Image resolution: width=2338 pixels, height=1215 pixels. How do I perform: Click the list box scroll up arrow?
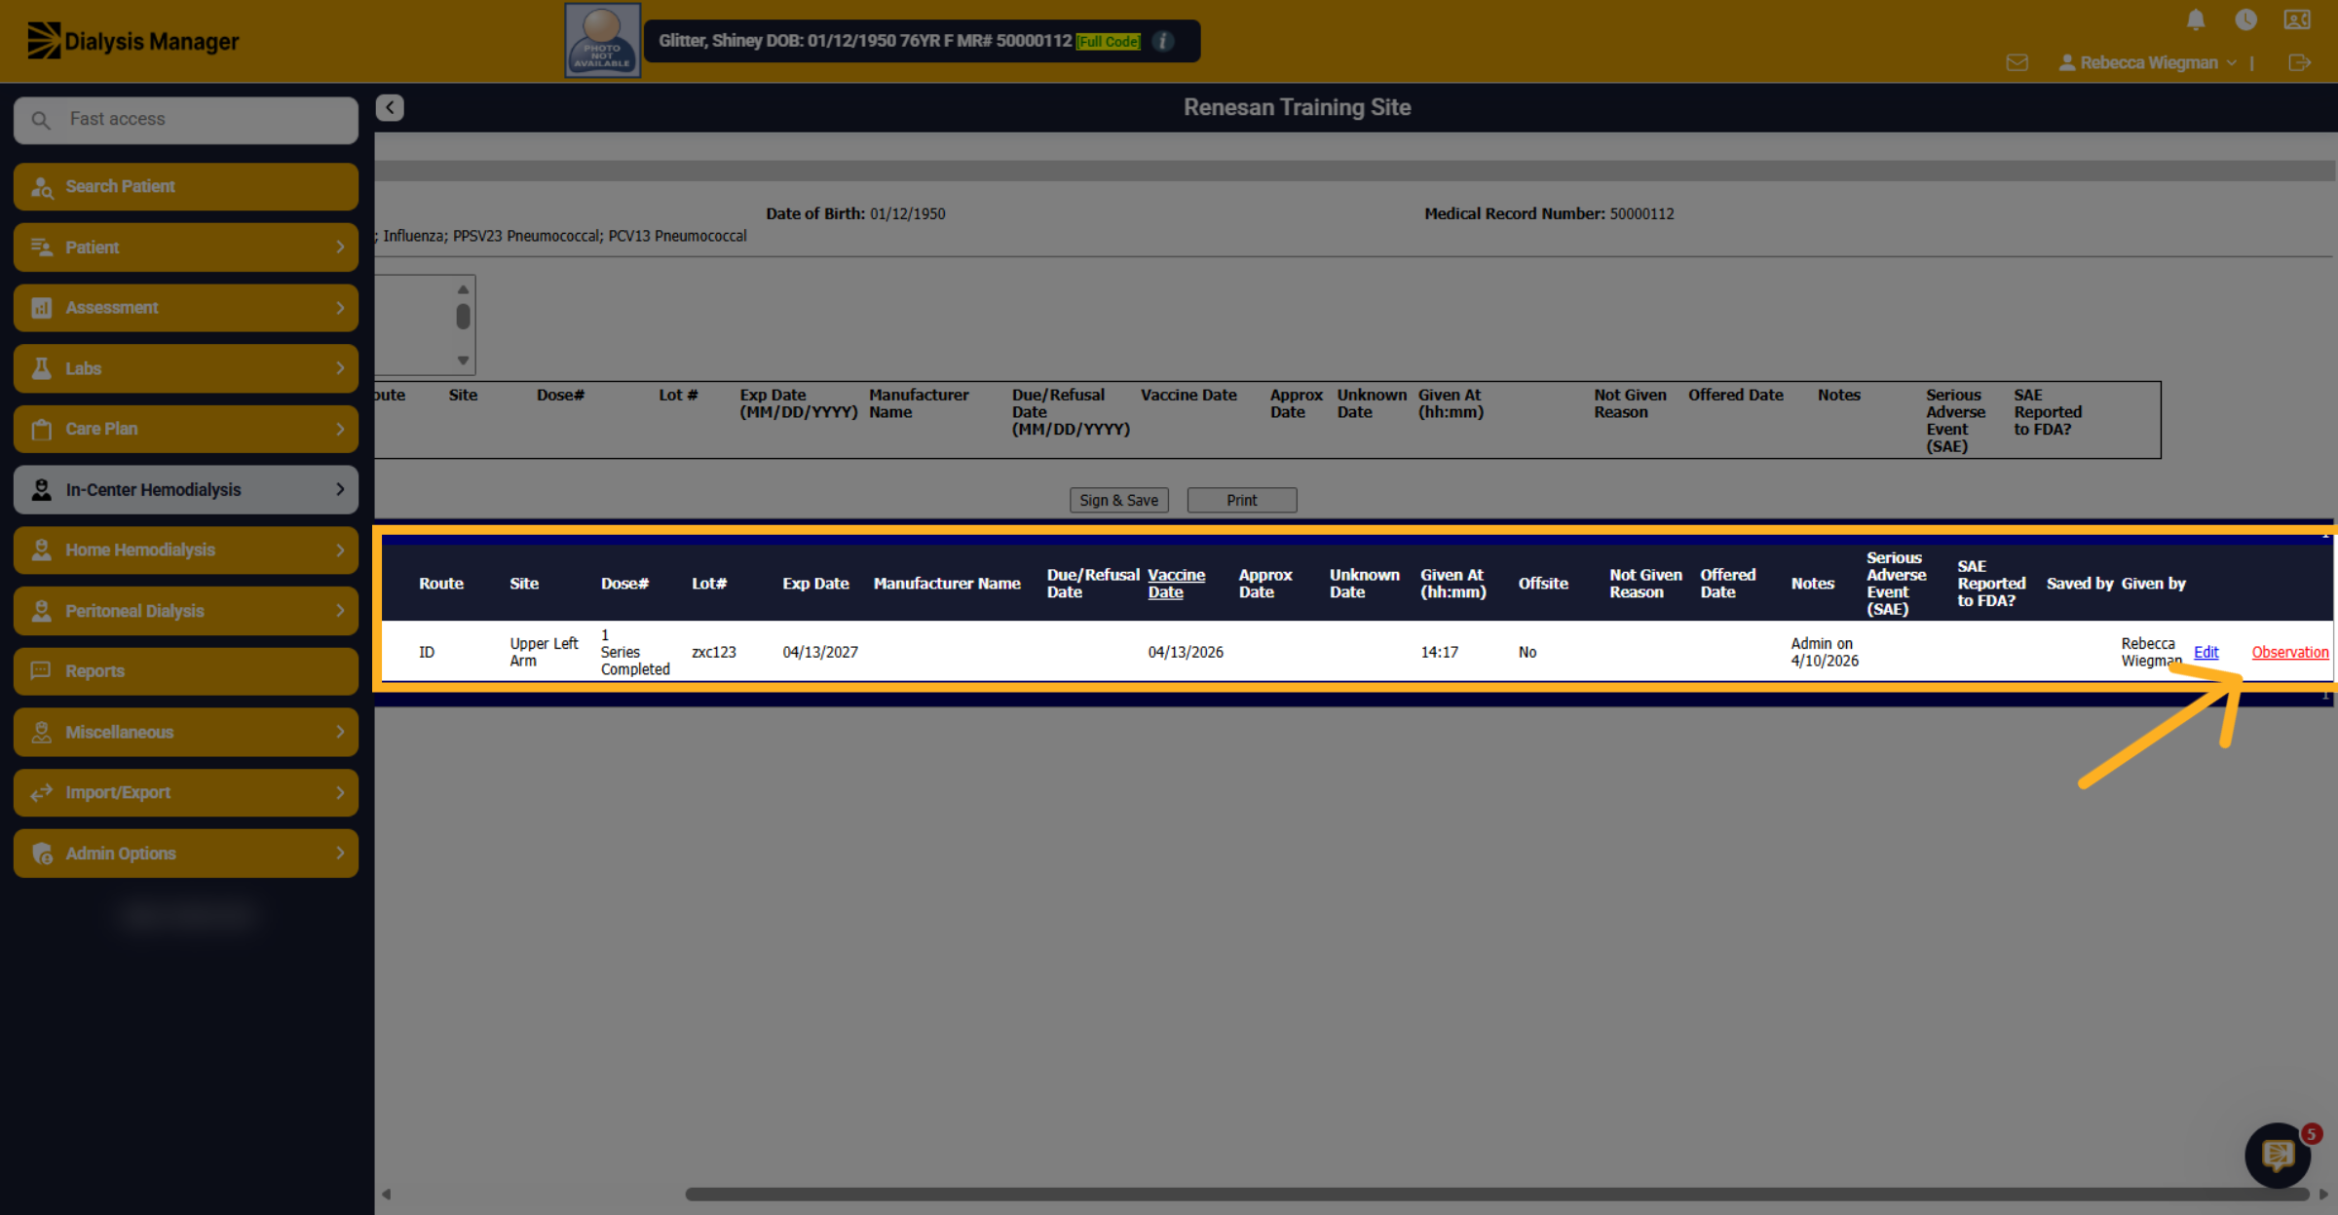[464, 289]
